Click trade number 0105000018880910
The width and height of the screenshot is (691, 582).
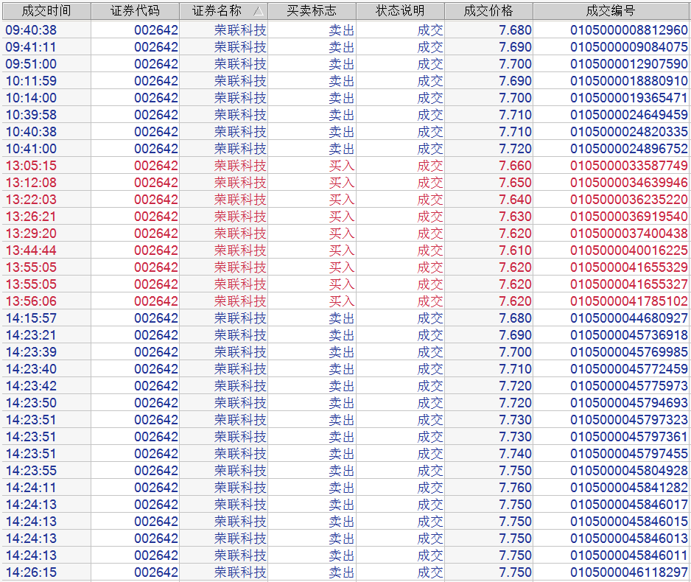(x=629, y=81)
